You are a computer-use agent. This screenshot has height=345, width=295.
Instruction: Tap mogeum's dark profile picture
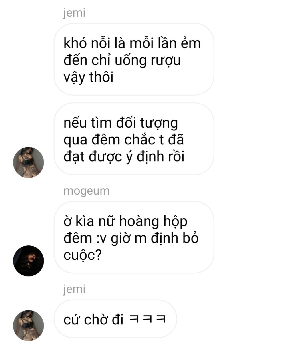coord(29,261)
